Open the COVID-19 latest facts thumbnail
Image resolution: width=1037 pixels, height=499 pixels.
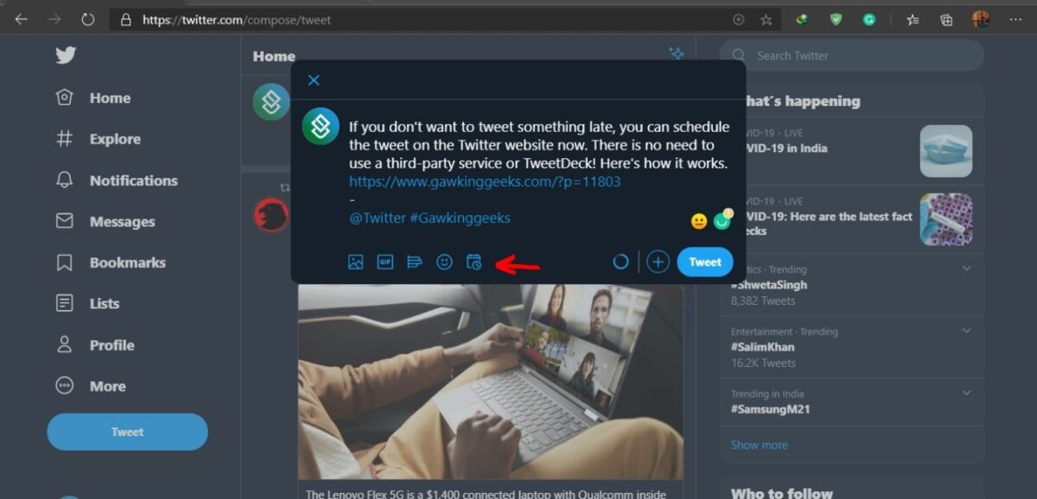(x=946, y=219)
